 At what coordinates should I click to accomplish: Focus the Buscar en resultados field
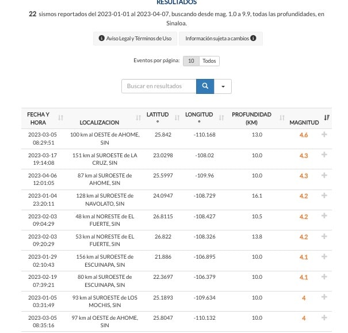[159, 86]
